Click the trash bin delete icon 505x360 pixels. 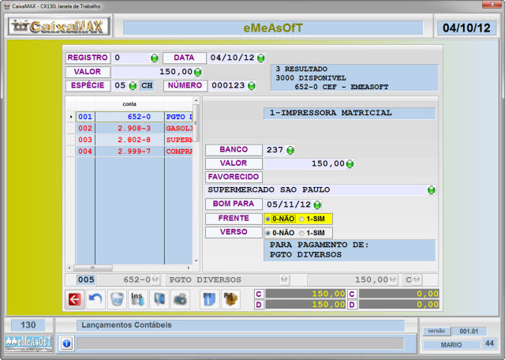tap(116, 298)
